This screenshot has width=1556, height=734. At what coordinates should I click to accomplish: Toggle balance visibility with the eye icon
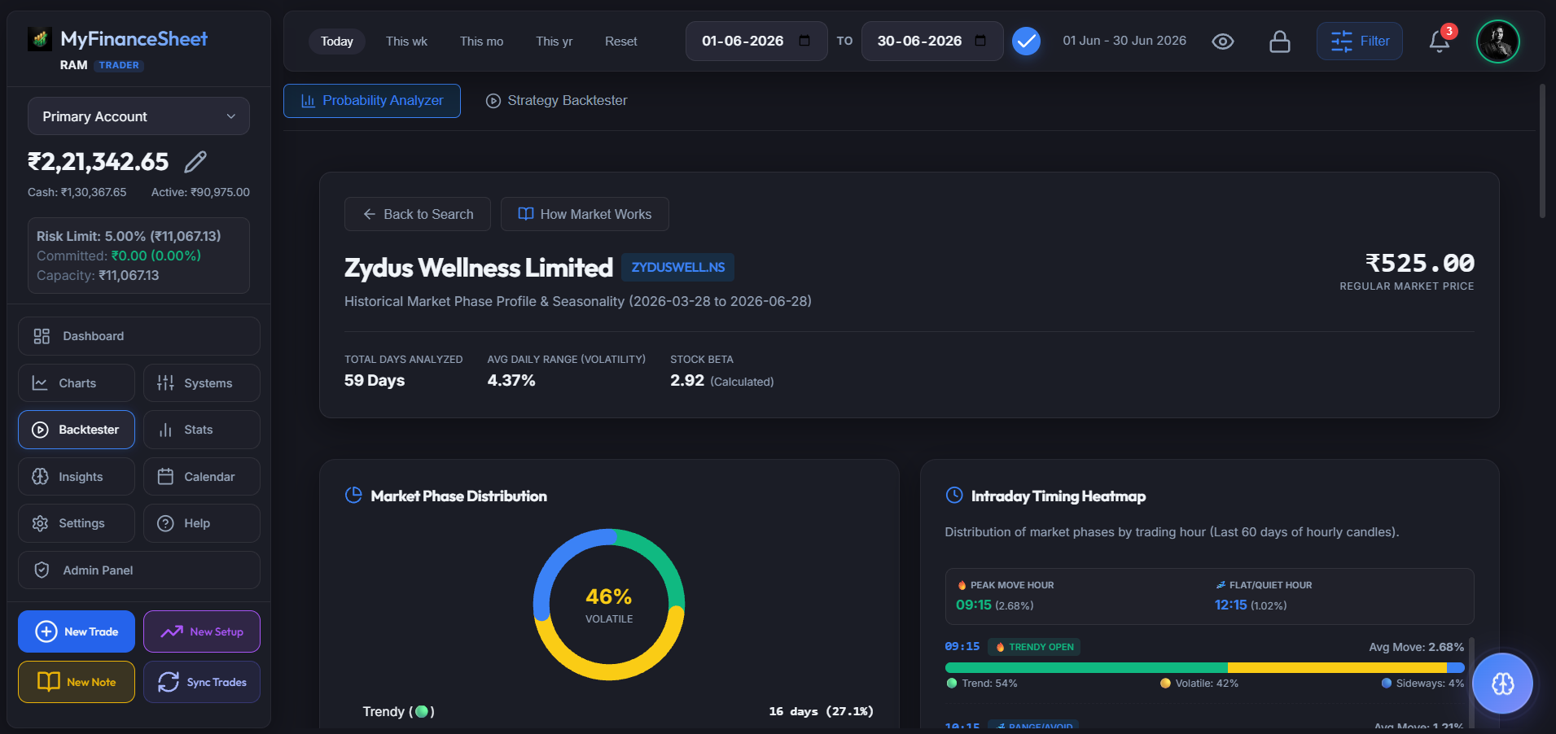coord(1223,42)
